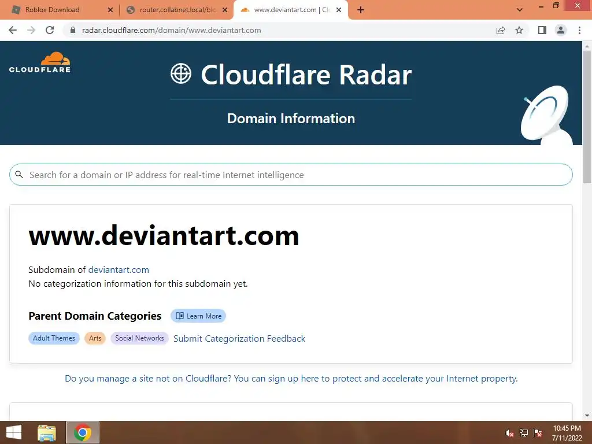Screen dimensions: 592x444
Task: Open the Chrome profile menu
Action: coord(561,30)
